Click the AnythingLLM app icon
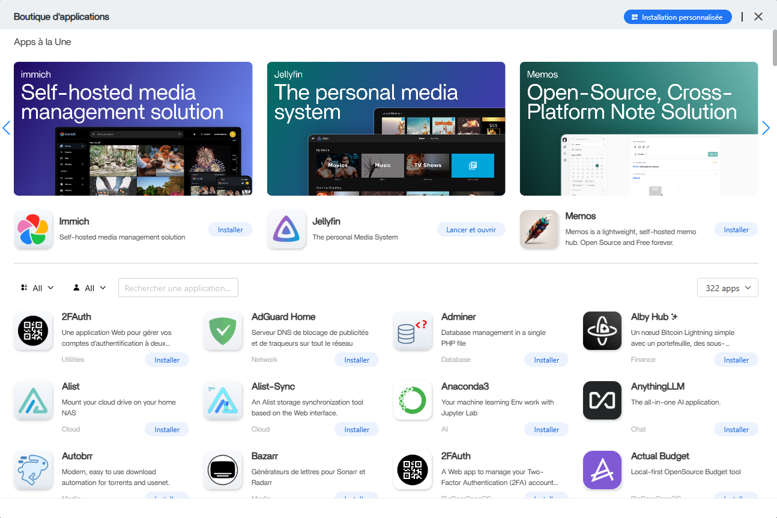The image size is (777, 518). [602, 400]
